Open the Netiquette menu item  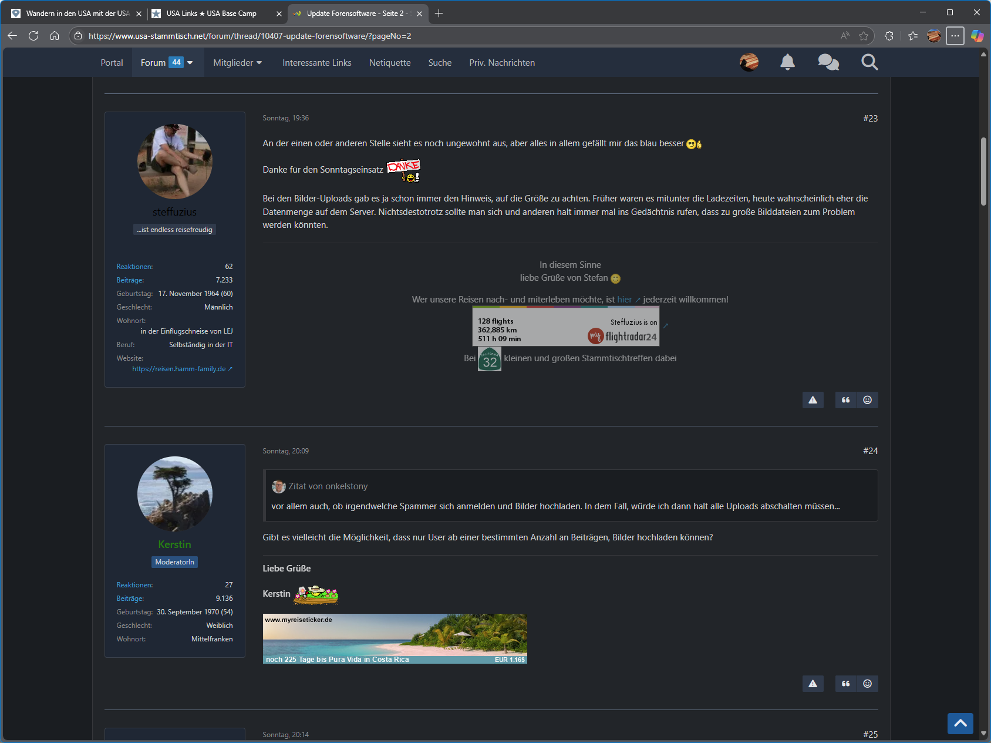tap(389, 63)
